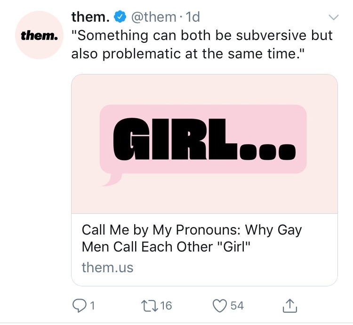Image resolution: width=353 pixels, height=325 pixels.
Task: Click the retweet count 16
Action: 166,306
